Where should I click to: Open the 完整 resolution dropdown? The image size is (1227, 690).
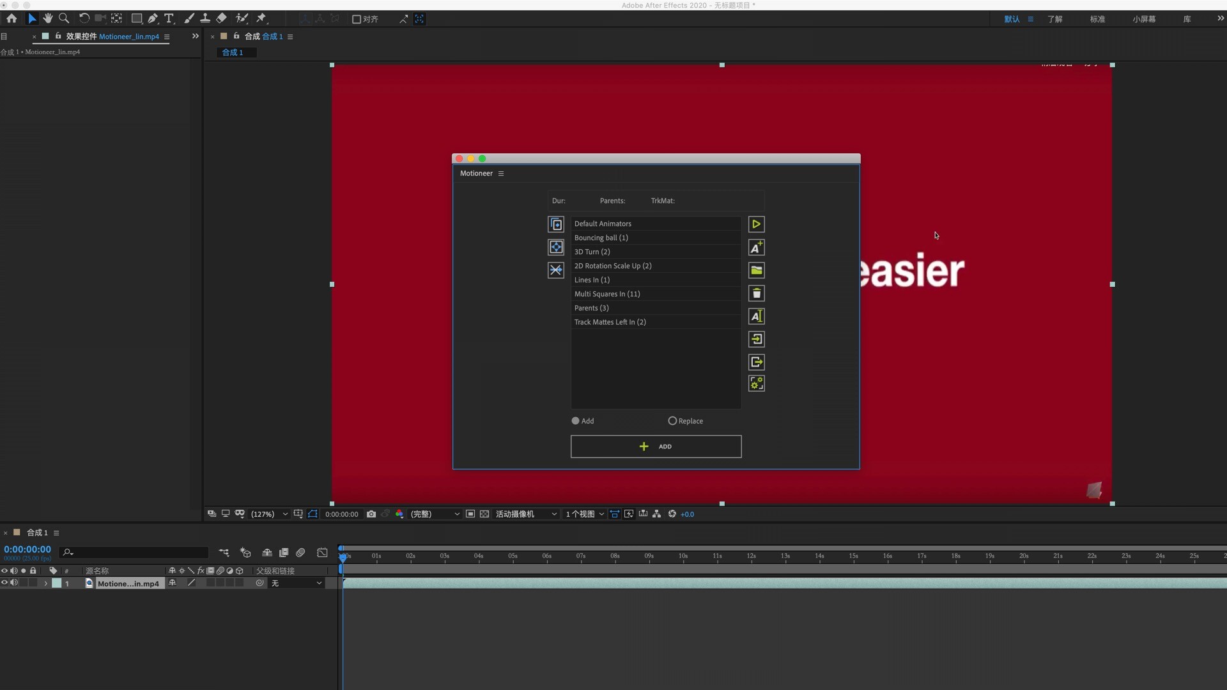point(435,514)
